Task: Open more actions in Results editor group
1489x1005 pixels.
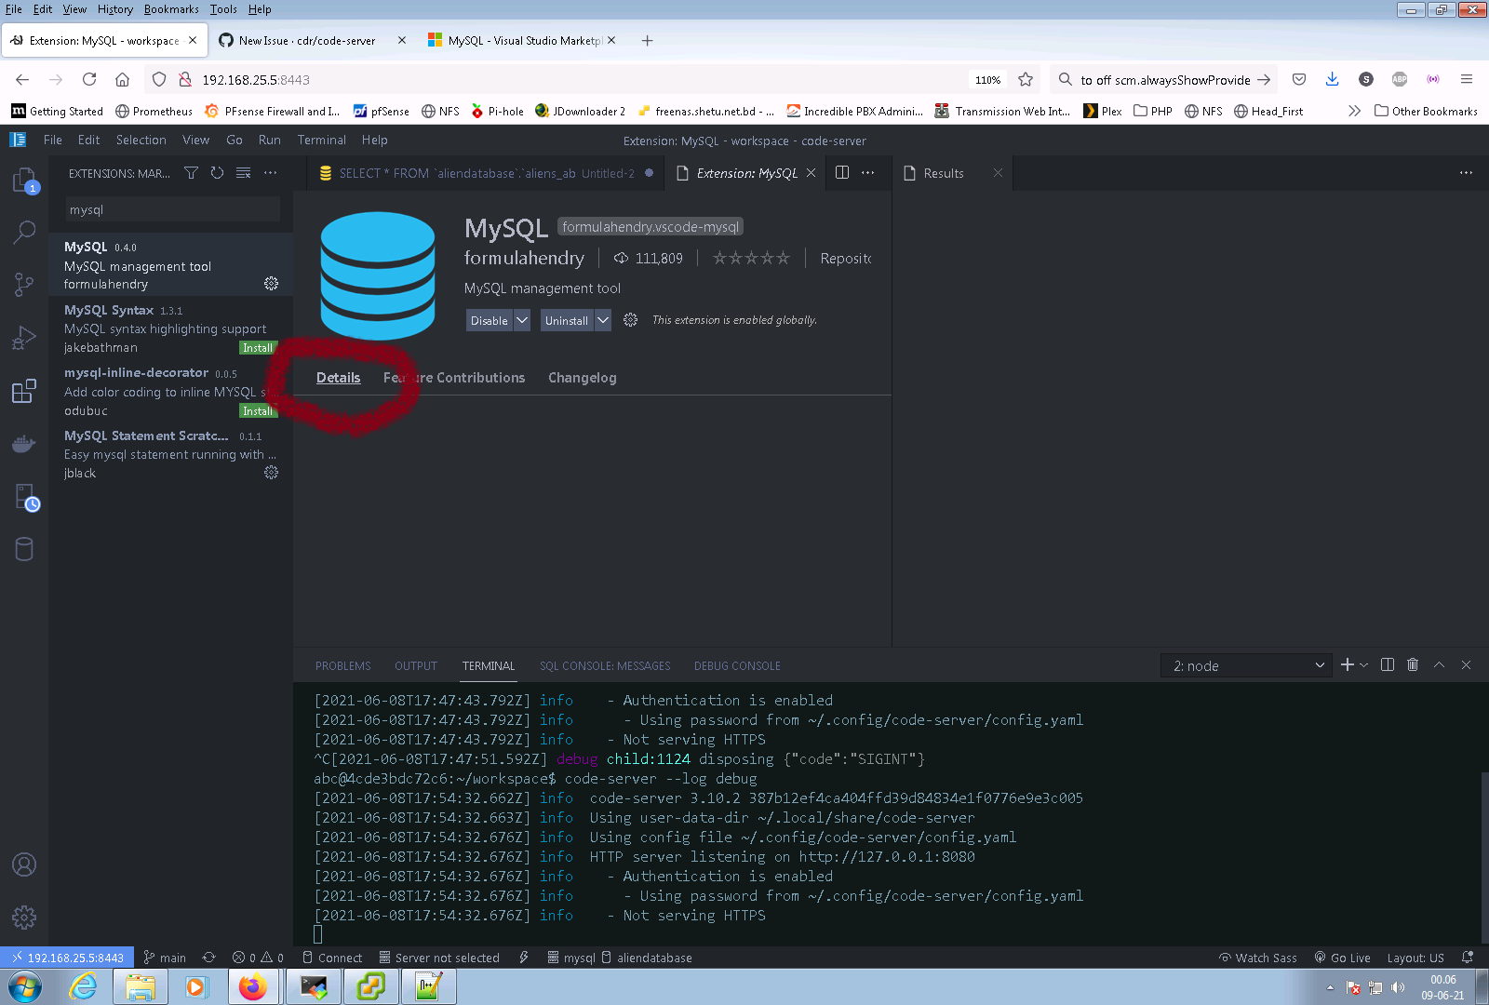Action: coord(1466,173)
